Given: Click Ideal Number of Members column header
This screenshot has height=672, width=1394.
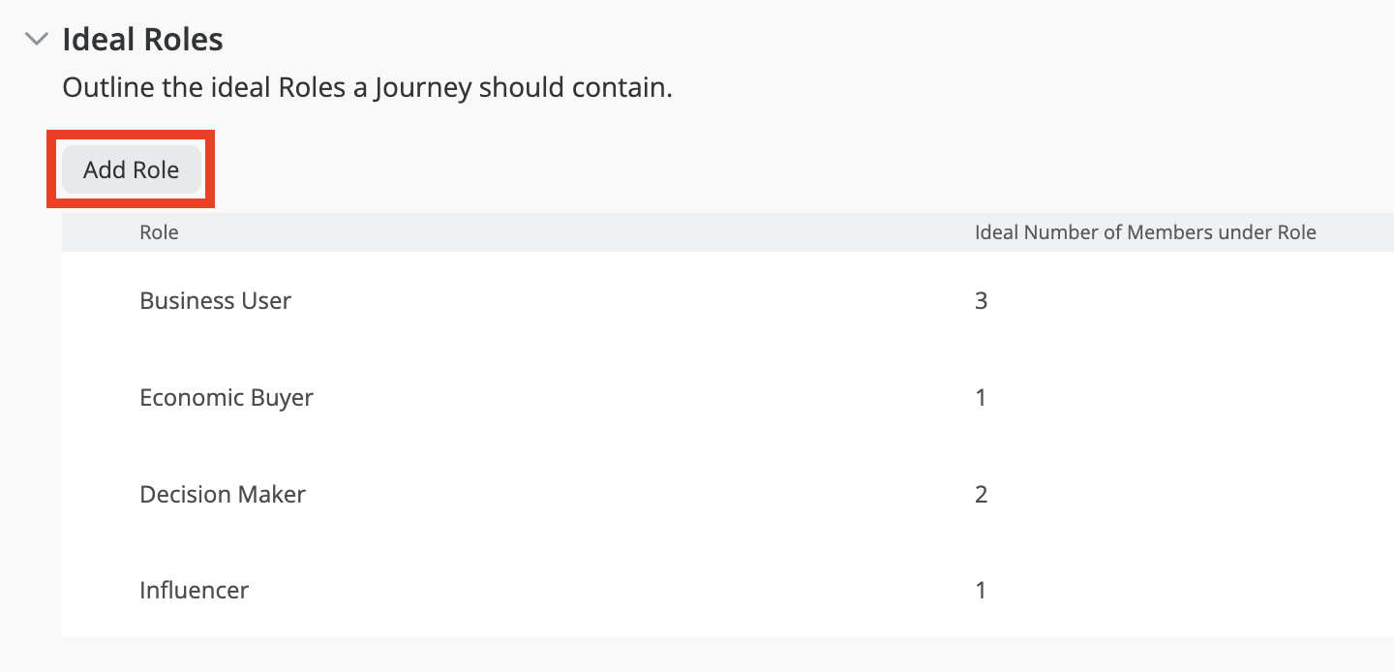Looking at the screenshot, I should coord(1144,232).
